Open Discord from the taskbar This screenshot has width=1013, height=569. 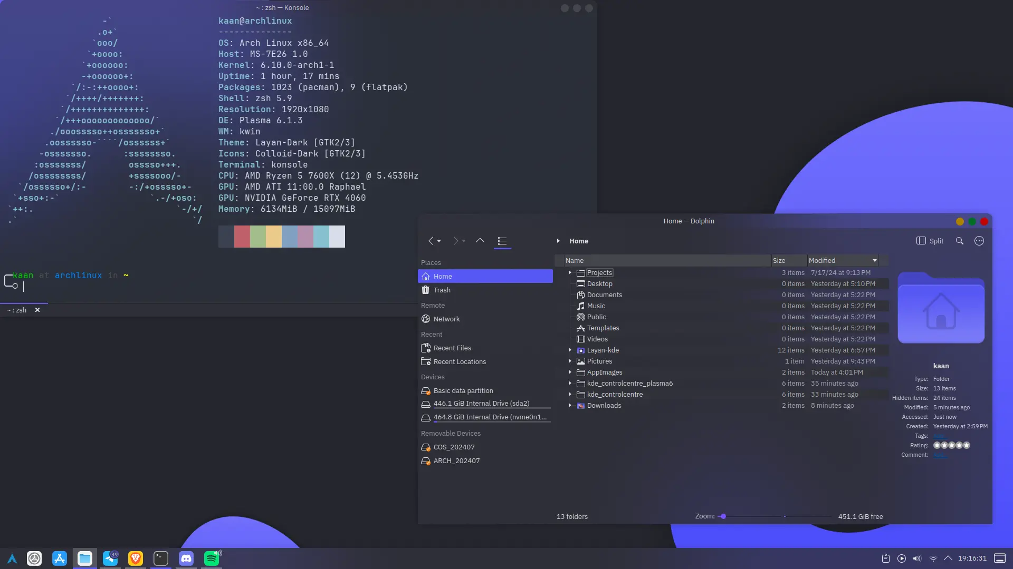click(186, 558)
